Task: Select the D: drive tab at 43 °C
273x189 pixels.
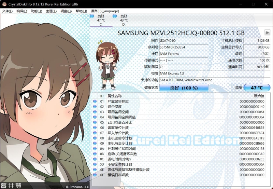Action: click(x=124, y=20)
